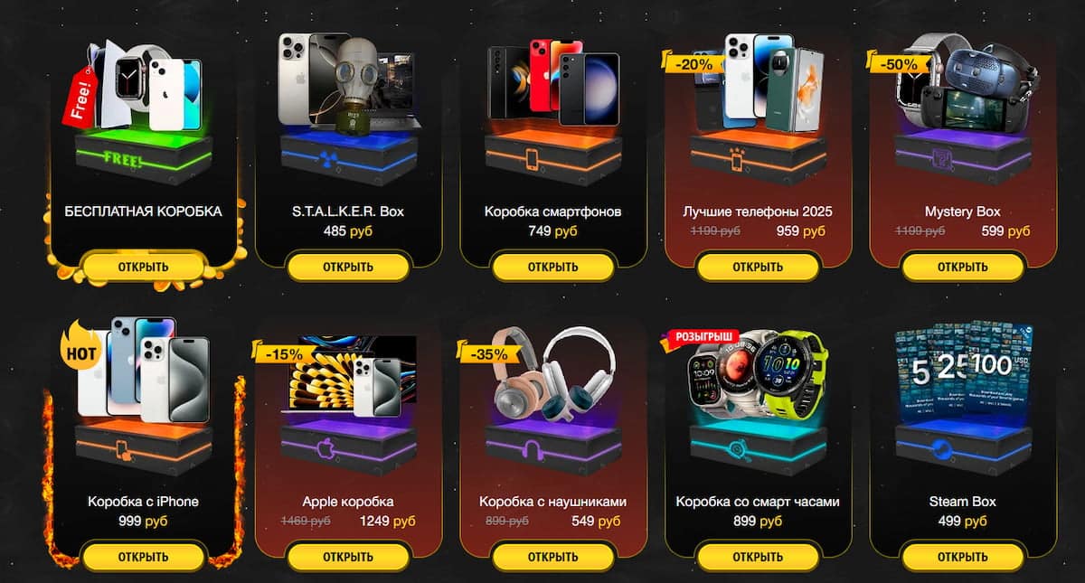Click the ОТКРЫТЬ button under S.T.A.L.K.E.R. Box

348,267
